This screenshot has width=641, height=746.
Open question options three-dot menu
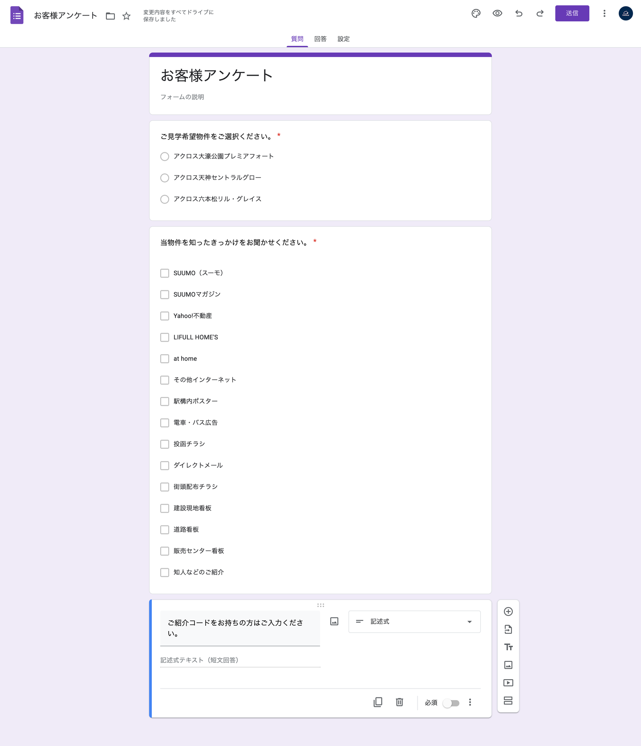tap(470, 702)
